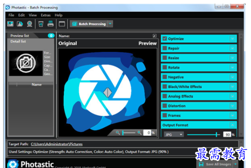
Task: Enable the Black/White Effects checkbox
Action: (164, 86)
